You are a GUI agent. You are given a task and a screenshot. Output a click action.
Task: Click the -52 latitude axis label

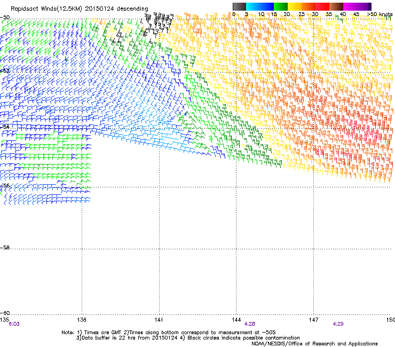tap(5, 71)
